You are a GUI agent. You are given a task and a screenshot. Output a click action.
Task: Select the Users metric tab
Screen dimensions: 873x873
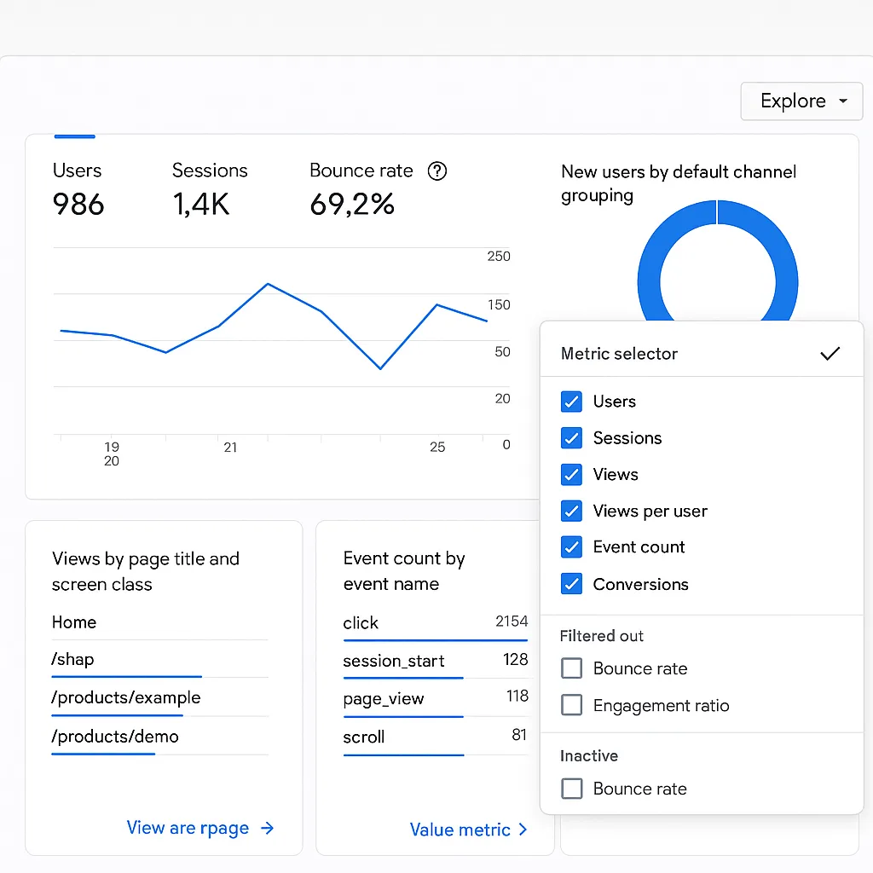pos(78,189)
